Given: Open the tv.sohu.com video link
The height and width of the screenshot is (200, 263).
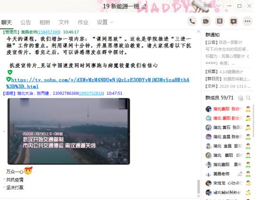Looking at the screenshot, I should (x=98, y=83).
